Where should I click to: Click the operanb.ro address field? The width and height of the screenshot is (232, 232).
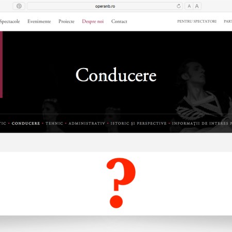105,6
